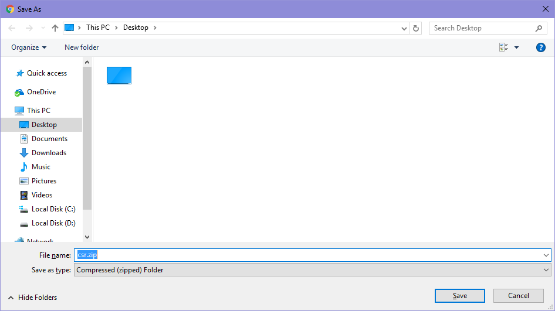Click the Search Desktop field
This screenshot has height=311, width=555.
(482, 28)
